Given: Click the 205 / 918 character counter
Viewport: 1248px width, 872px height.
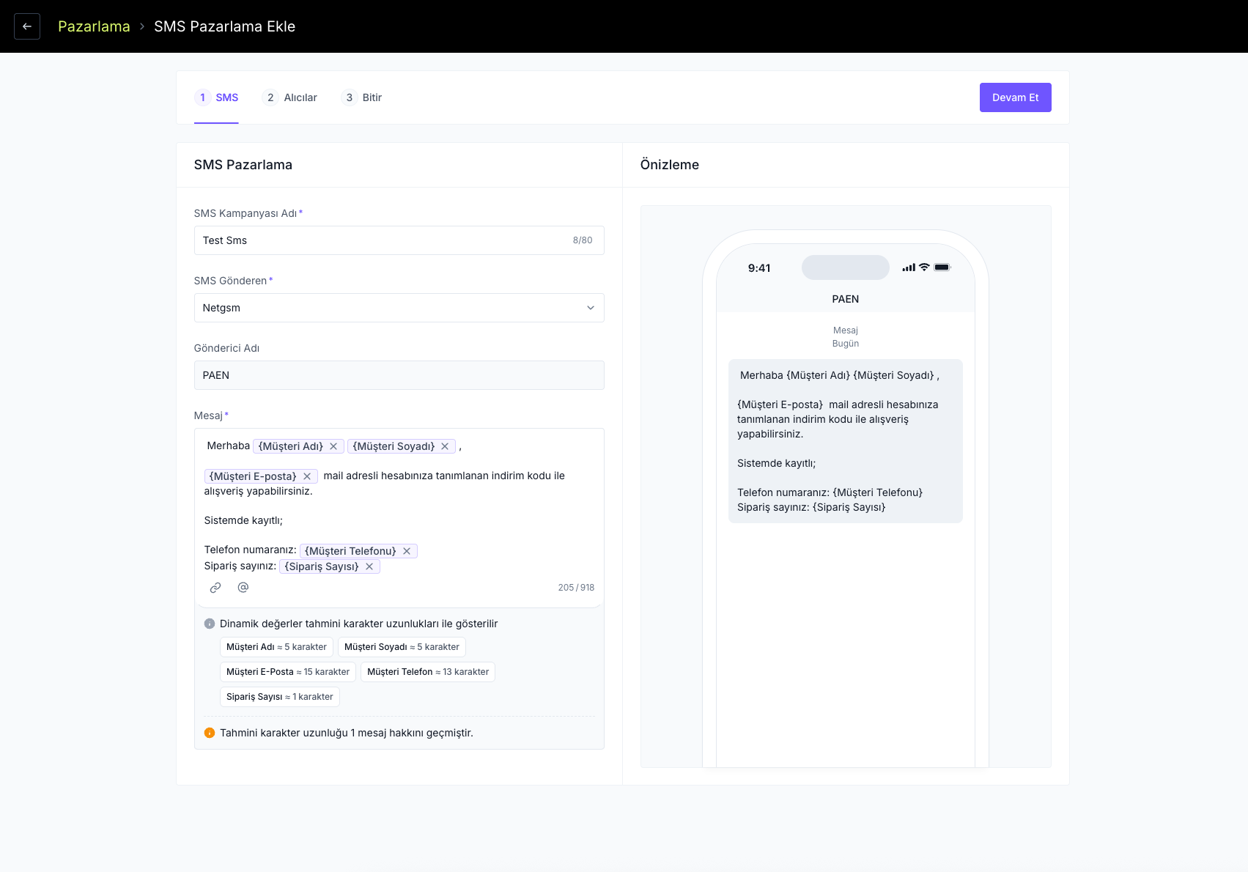Looking at the screenshot, I should 576,588.
